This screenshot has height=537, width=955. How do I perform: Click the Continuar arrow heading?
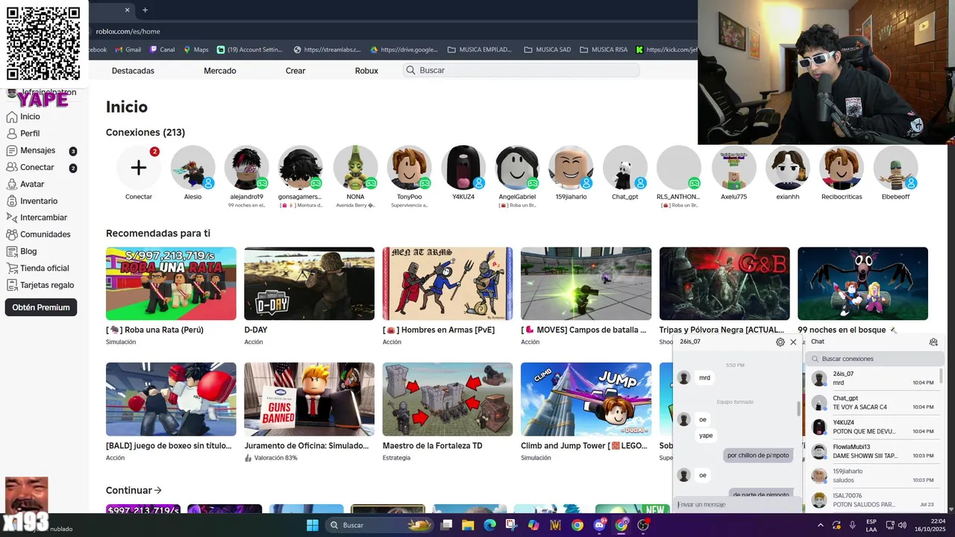pos(134,491)
